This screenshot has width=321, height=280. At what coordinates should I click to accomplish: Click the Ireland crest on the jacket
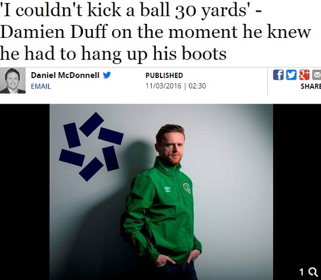click(x=187, y=188)
